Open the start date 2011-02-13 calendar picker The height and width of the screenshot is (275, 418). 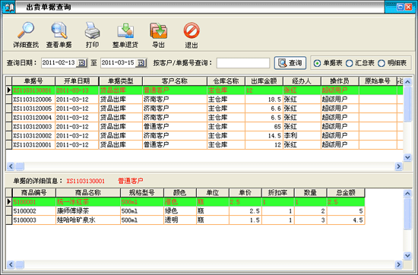81,63
